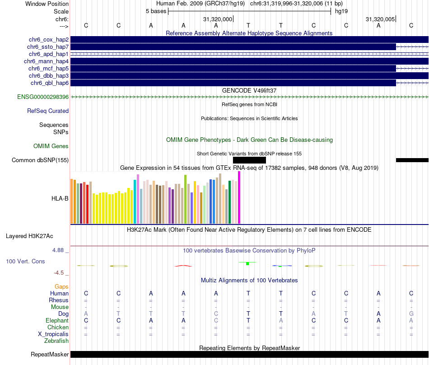The height and width of the screenshot is (365, 429).
Task: Click the Gaps label in Multiz track
Action: coord(61,286)
